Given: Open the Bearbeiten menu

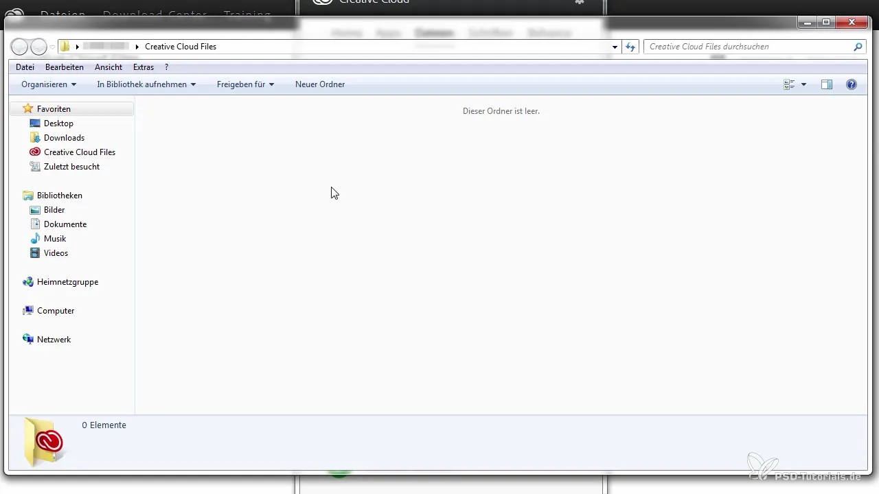Looking at the screenshot, I should pyautogui.click(x=65, y=67).
